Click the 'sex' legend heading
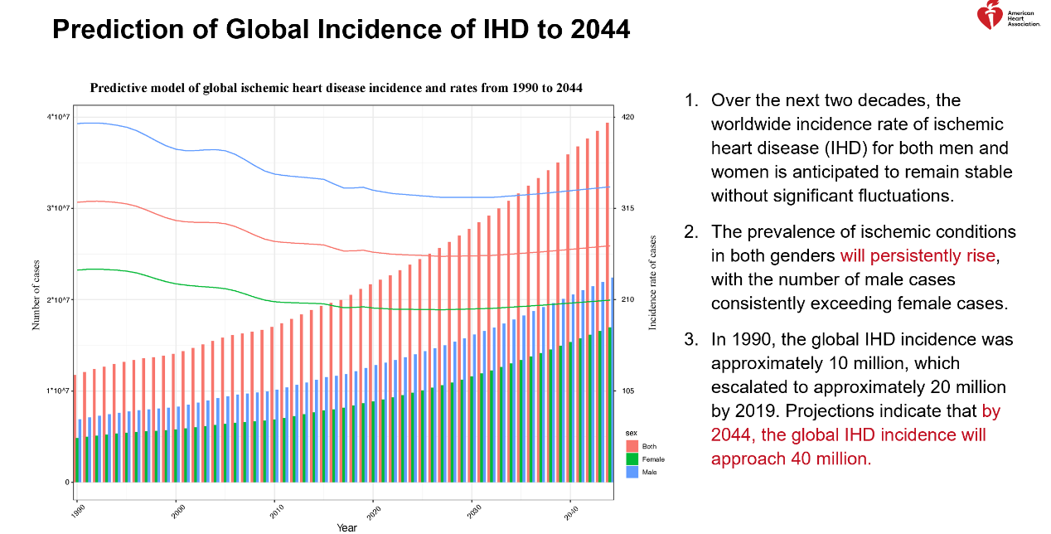Screen dimensions: 1051x534 point(631,433)
